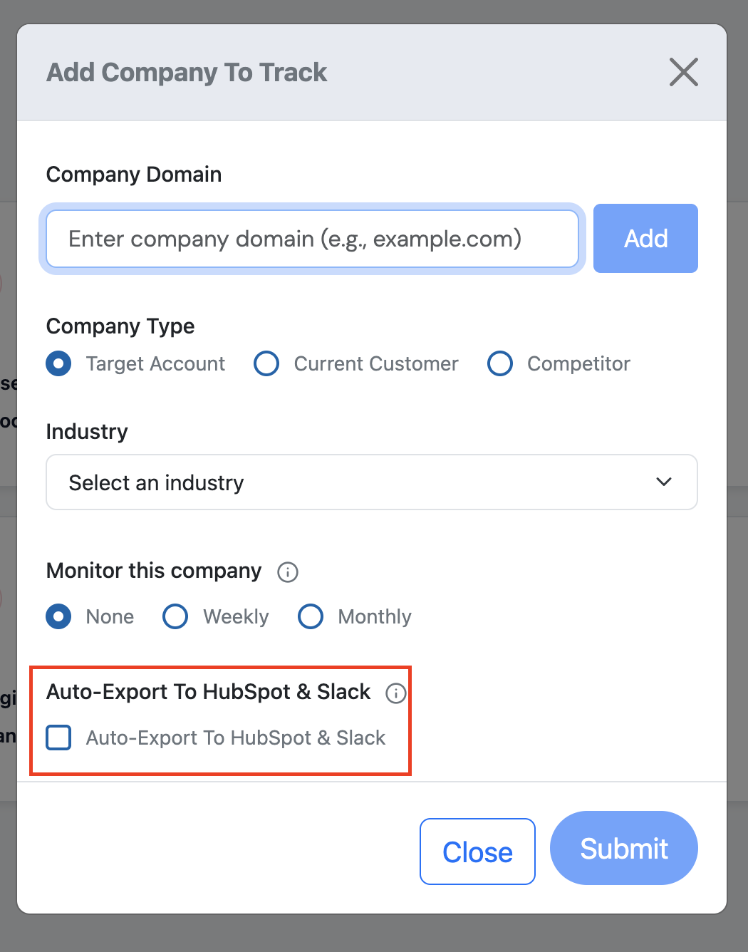Set company type to Competitor

tap(500, 363)
